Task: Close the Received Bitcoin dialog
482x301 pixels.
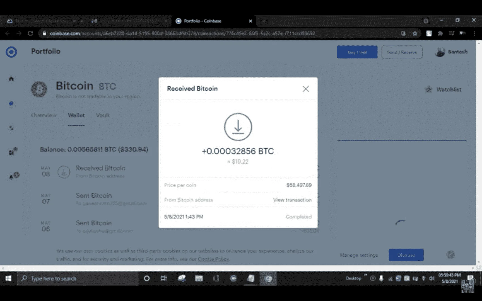Action: click(306, 89)
